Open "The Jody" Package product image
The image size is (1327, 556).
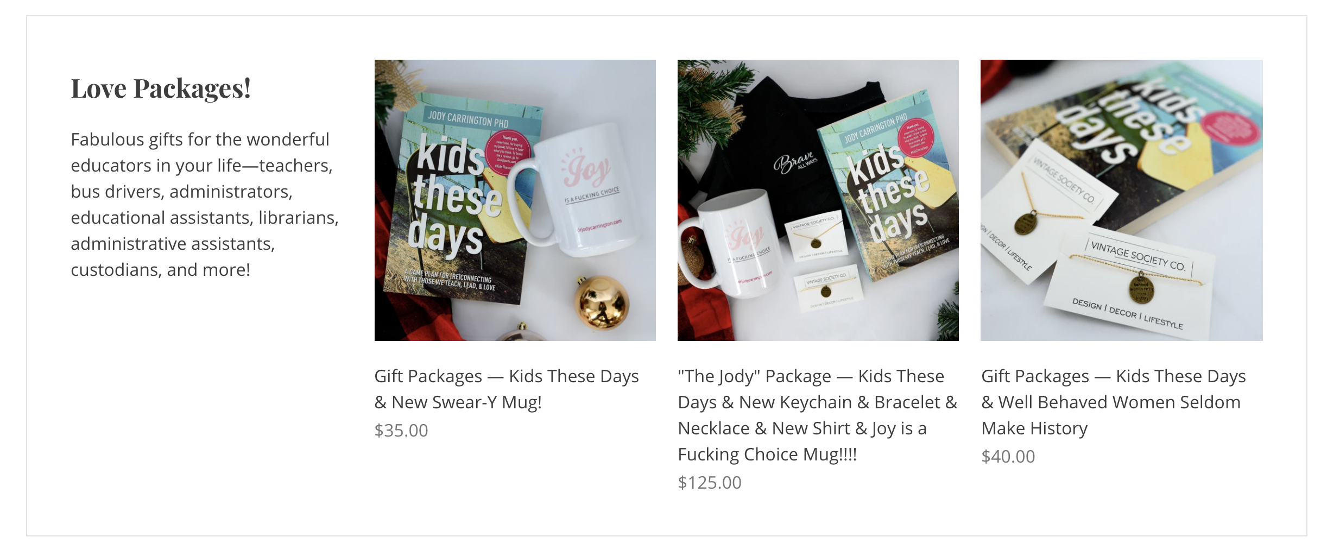pyautogui.click(x=818, y=200)
